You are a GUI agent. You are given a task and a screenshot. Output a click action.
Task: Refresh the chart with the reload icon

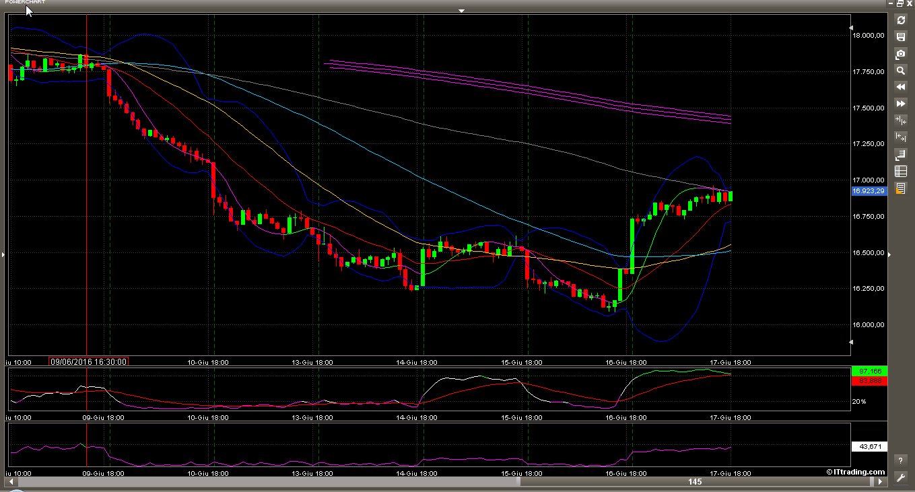(x=900, y=20)
